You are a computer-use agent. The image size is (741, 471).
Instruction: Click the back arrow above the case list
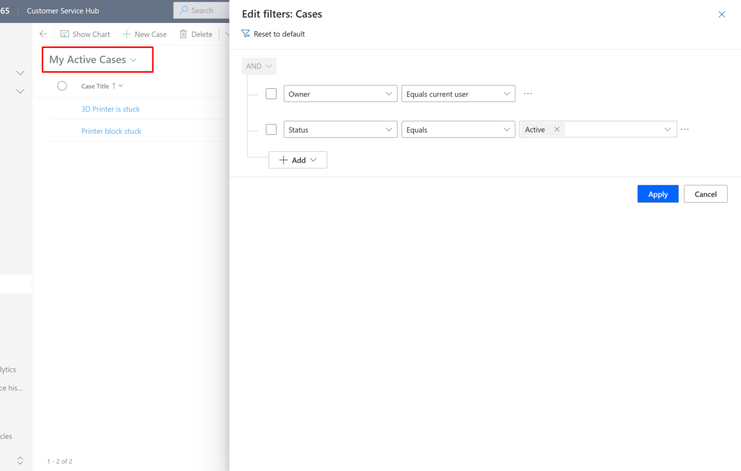coord(43,34)
